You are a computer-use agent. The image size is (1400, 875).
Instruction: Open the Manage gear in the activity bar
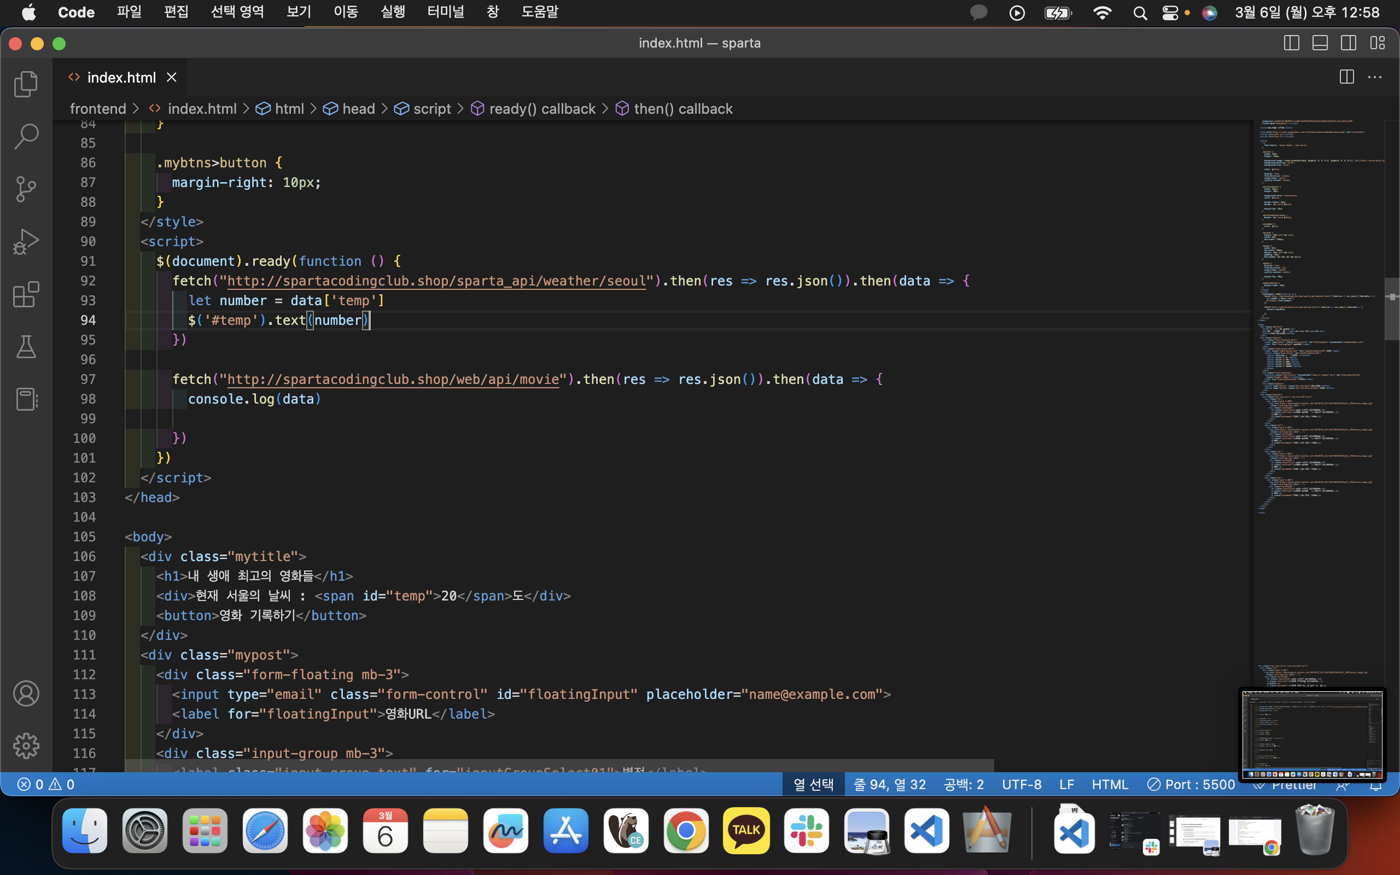[26, 746]
